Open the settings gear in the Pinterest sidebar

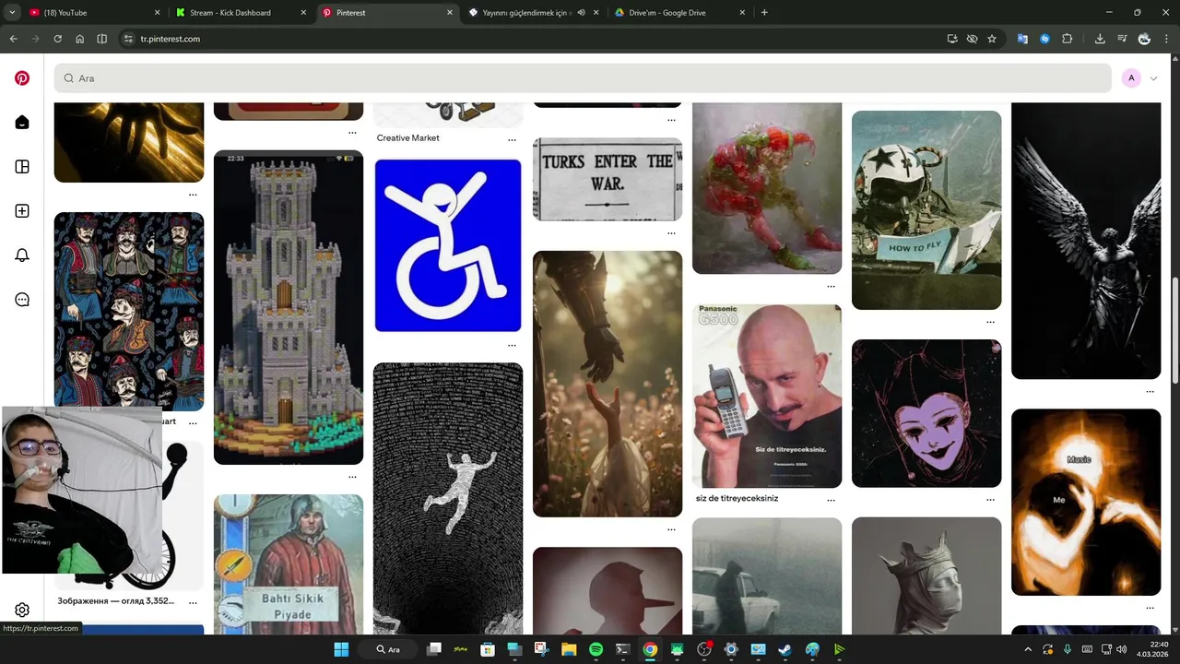pos(22,610)
